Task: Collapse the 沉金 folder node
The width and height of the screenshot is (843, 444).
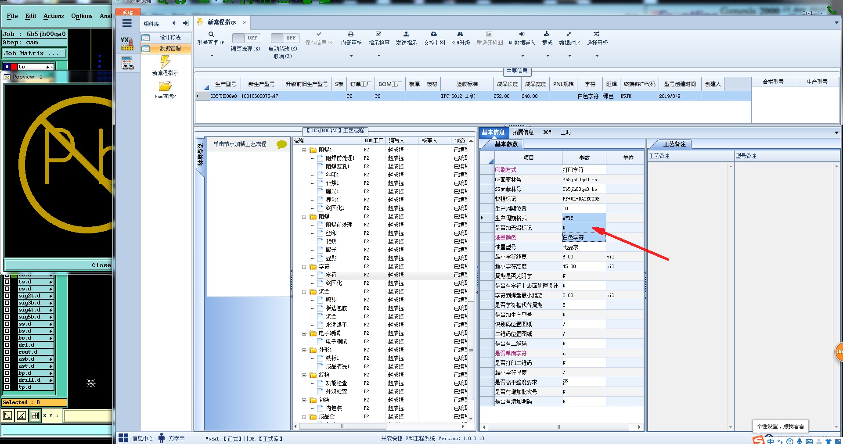Action: point(304,292)
